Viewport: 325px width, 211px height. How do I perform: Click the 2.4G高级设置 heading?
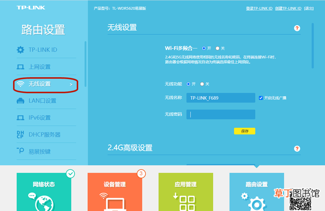(x=130, y=148)
